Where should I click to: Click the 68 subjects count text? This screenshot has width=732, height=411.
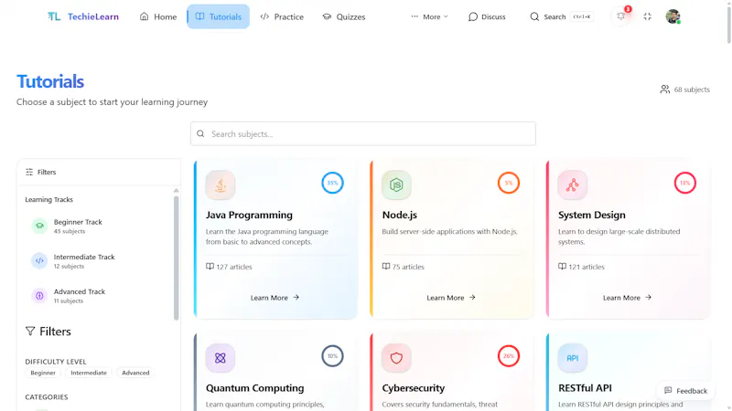pyautogui.click(x=692, y=90)
